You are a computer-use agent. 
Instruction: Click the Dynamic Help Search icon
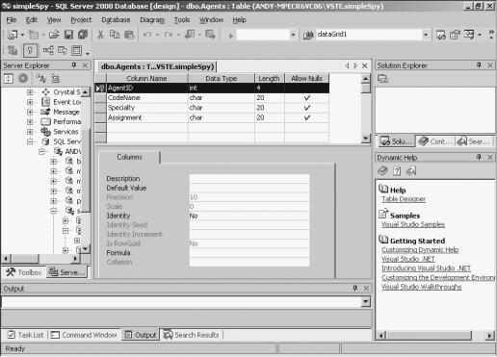pos(411,171)
